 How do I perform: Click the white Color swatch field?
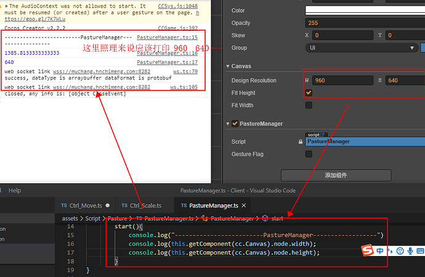click(x=365, y=10)
